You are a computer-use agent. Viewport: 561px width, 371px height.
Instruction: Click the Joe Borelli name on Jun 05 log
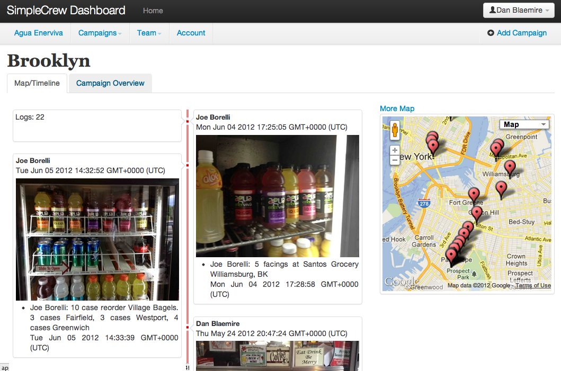click(x=33, y=160)
